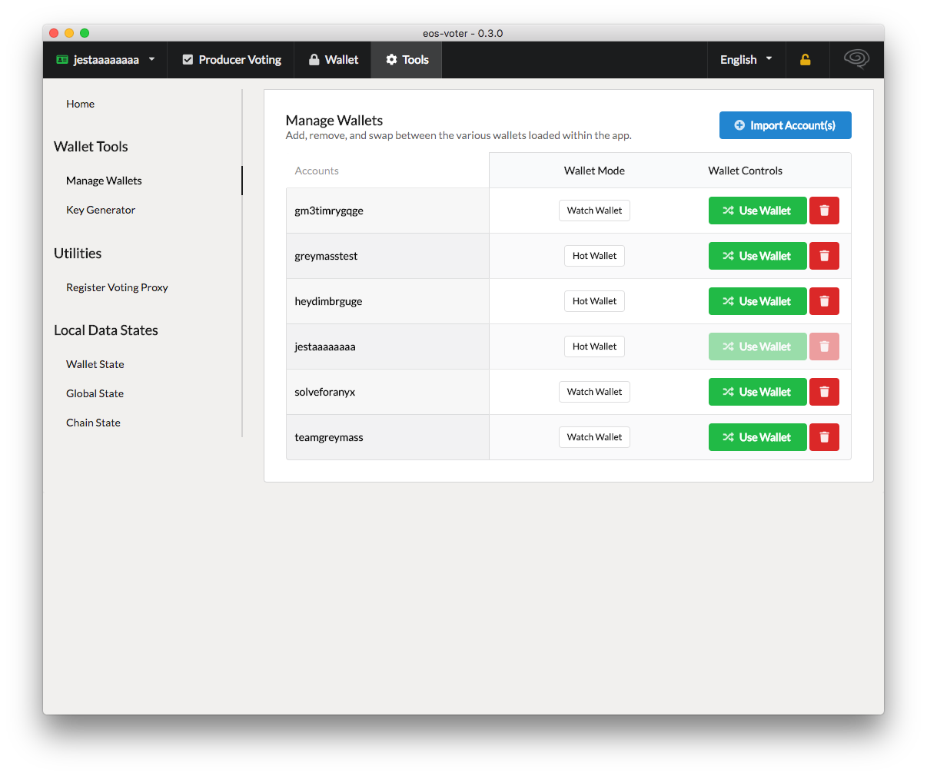The image size is (927, 776).
Task: Click the Wallet Controls column header
Action: pyautogui.click(x=745, y=171)
